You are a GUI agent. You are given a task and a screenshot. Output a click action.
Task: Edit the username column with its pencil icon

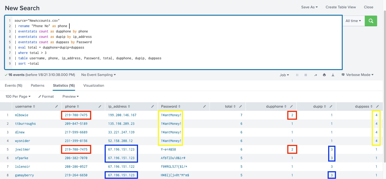(56, 107)
